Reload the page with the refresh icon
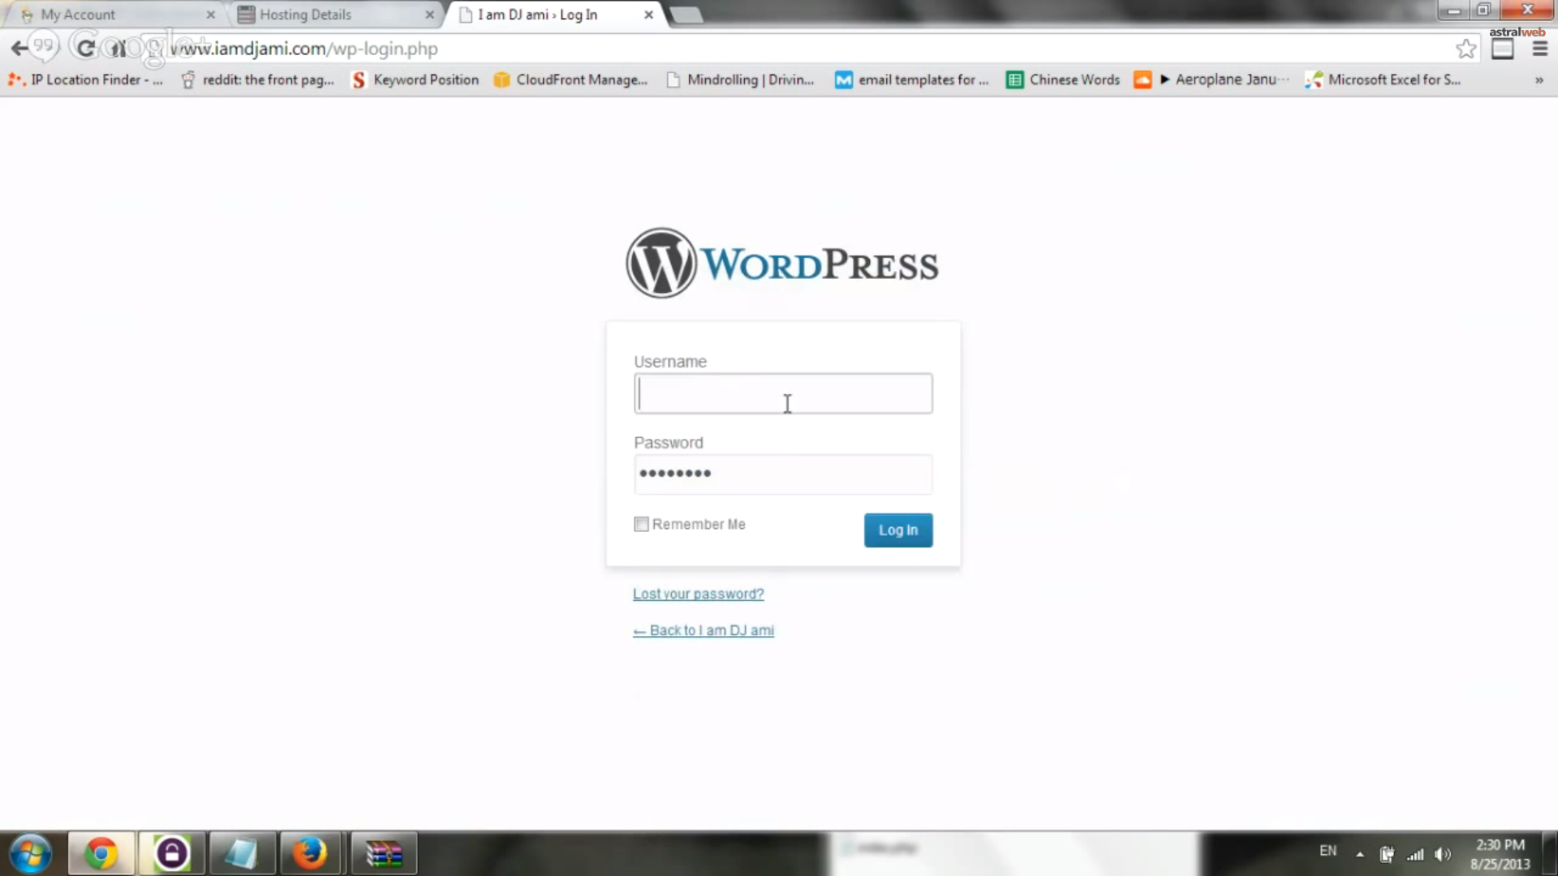This screenshot has height=876, width=1558. [x=85, y=48]
